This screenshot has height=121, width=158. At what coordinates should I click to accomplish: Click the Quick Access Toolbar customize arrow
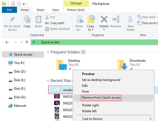pyautogui.click(x=24, y=4)
